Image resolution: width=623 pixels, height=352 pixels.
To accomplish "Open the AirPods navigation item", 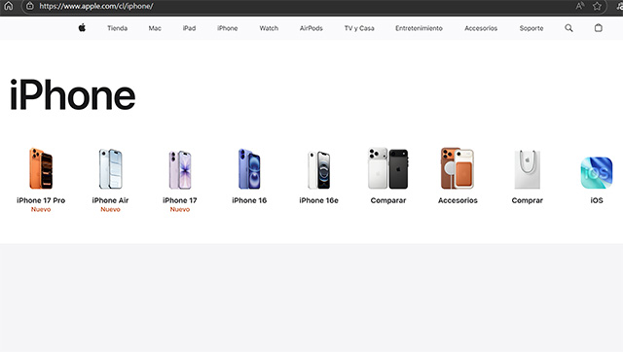I will click(x=311, y=28).
